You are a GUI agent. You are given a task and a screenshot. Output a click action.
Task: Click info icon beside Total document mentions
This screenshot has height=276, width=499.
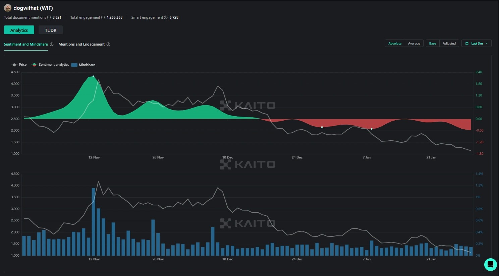point(49,17)
